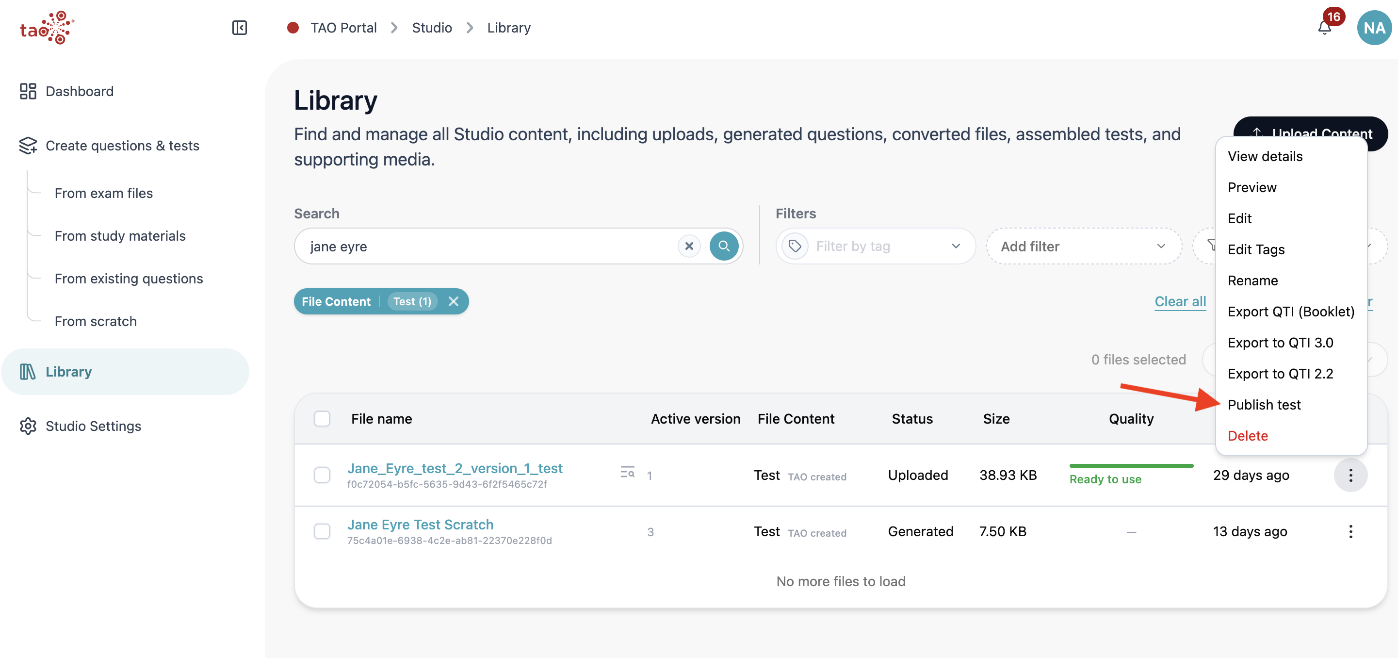This screenshot has width=1398, height=658.
Task: Click the red TAO Portal dot icon
Action: pyautogui.click(x=293, y=28)
